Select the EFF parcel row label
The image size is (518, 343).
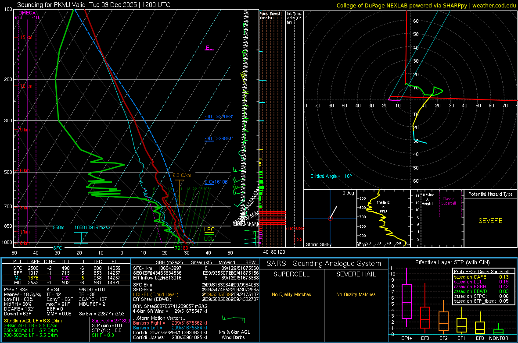(18, 273)
